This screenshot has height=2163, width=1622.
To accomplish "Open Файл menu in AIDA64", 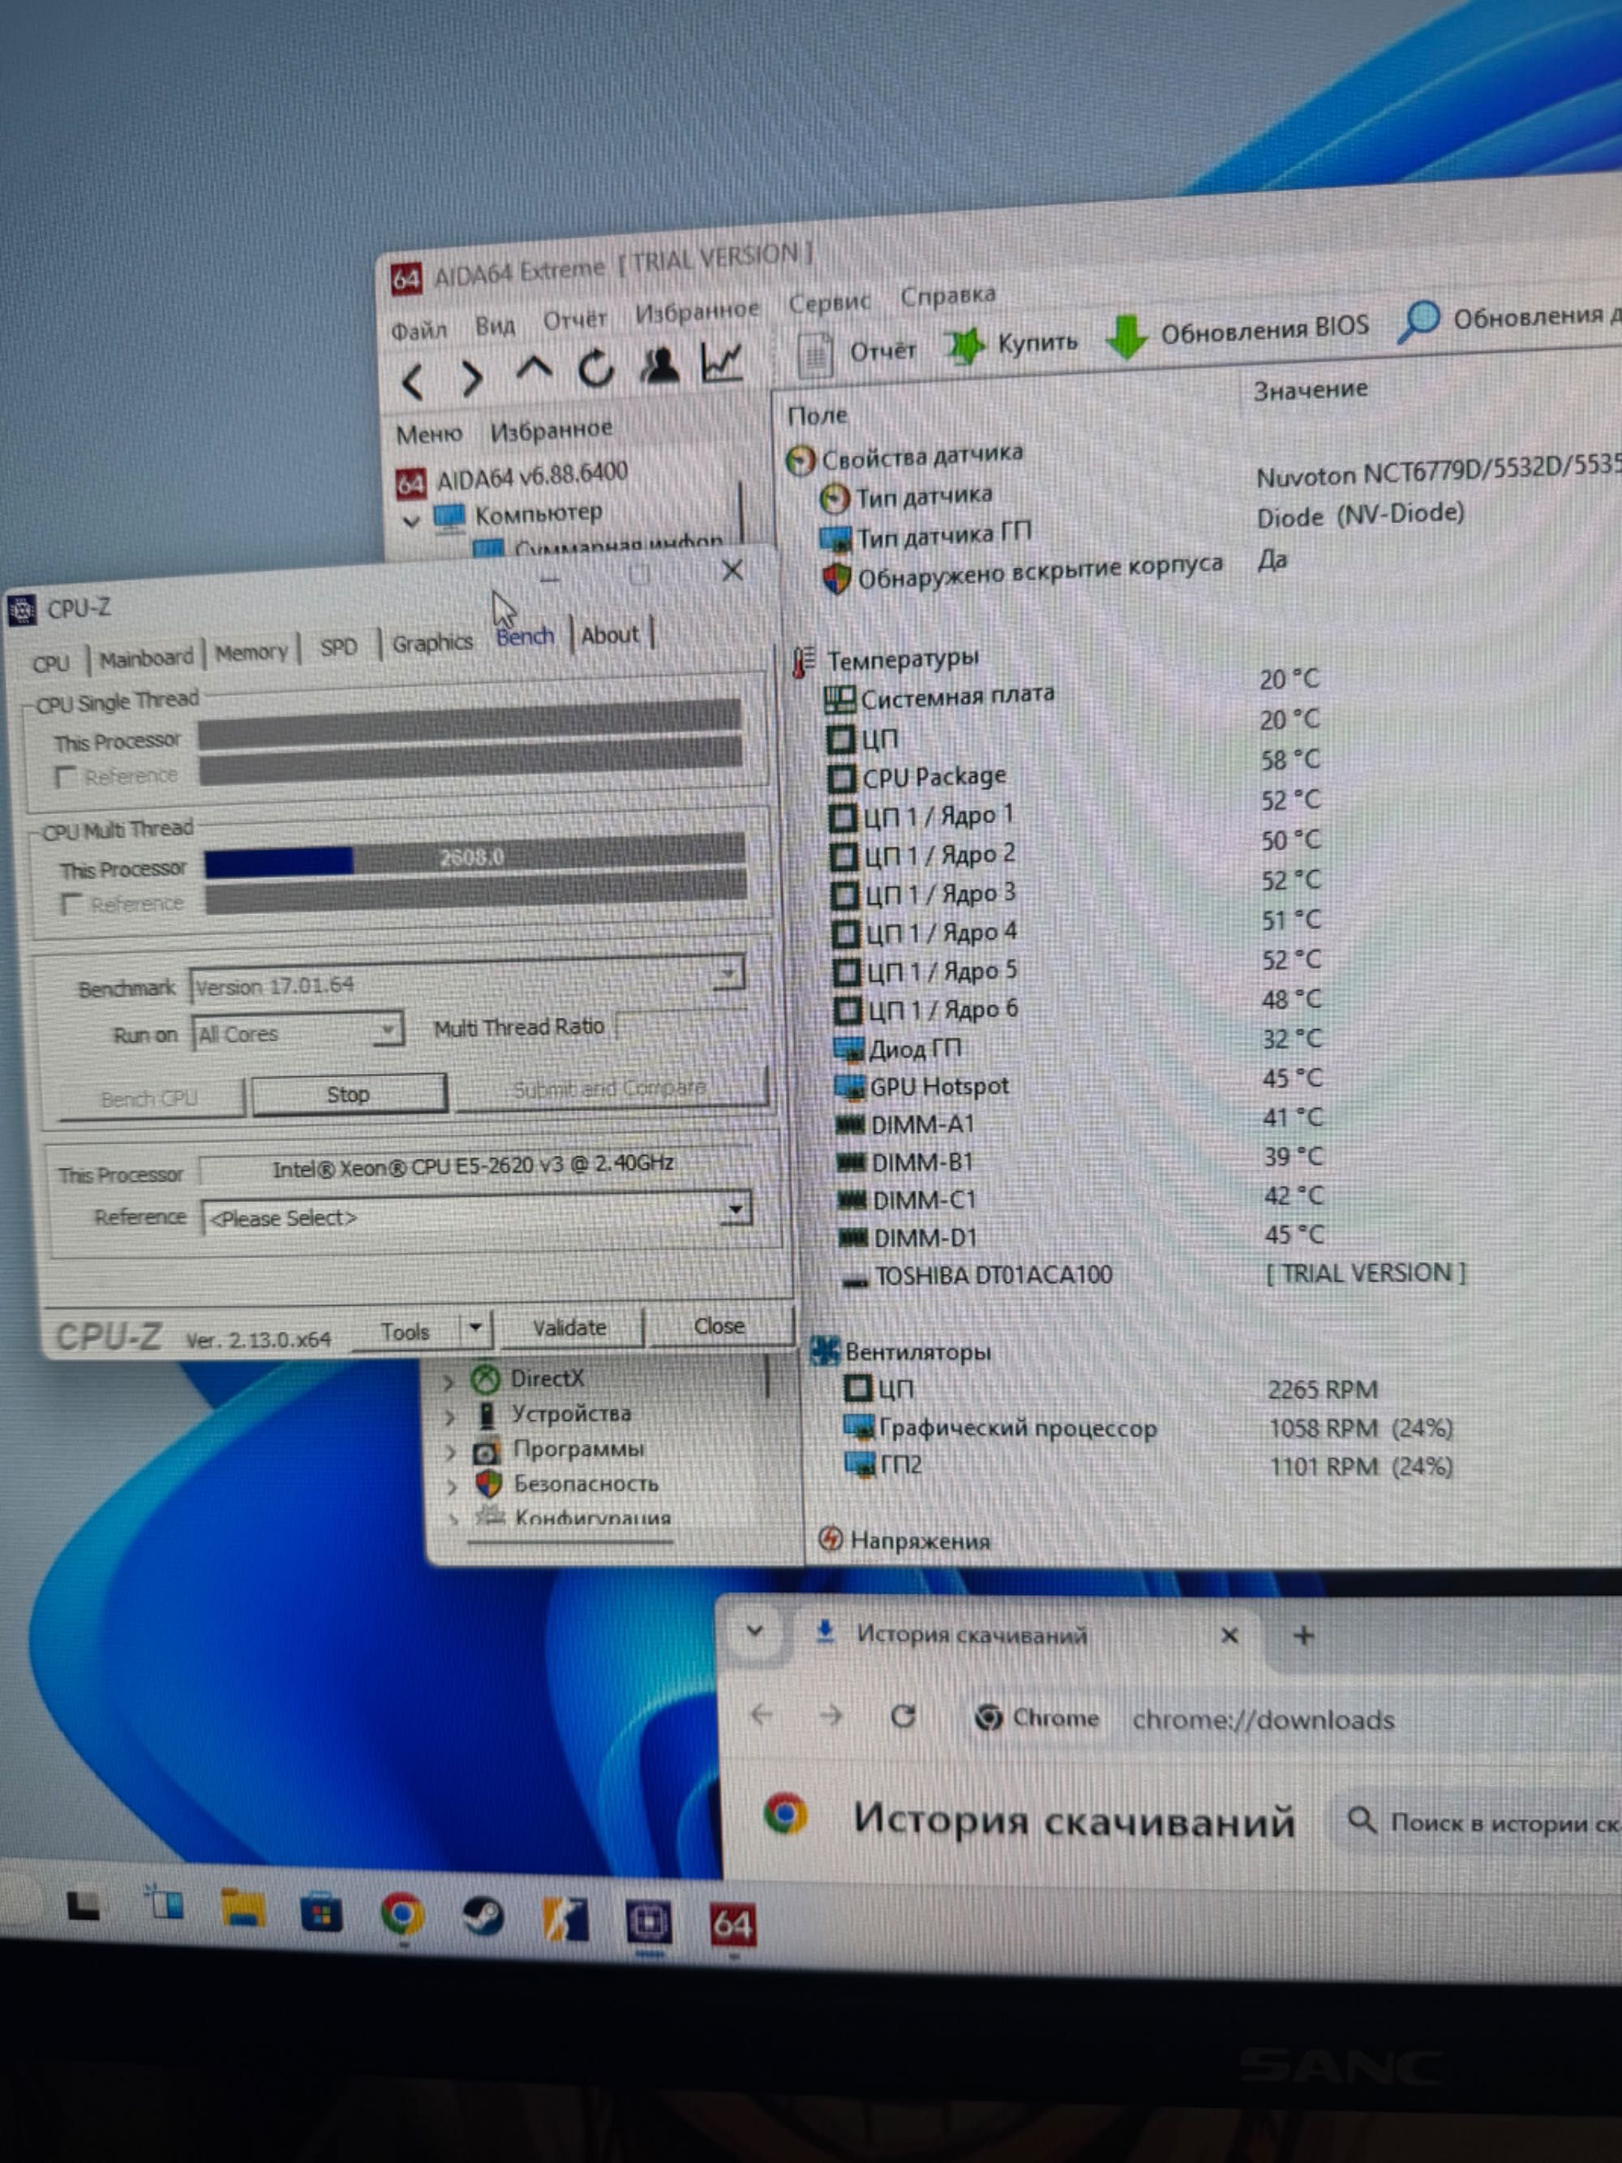I will 418,331.
